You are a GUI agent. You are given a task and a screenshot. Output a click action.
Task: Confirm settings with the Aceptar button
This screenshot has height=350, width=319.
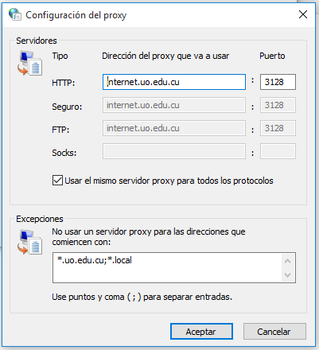click(201, 331)
